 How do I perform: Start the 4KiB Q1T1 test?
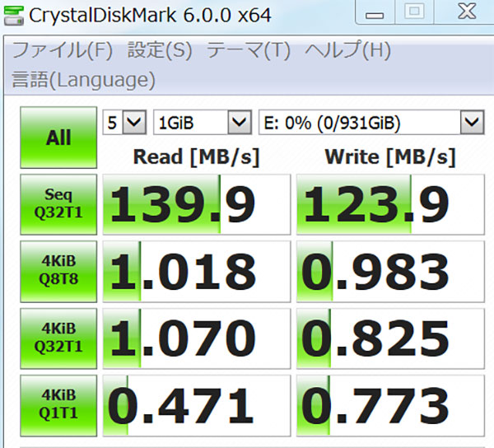pyautogui.click(x=58, y=405)
